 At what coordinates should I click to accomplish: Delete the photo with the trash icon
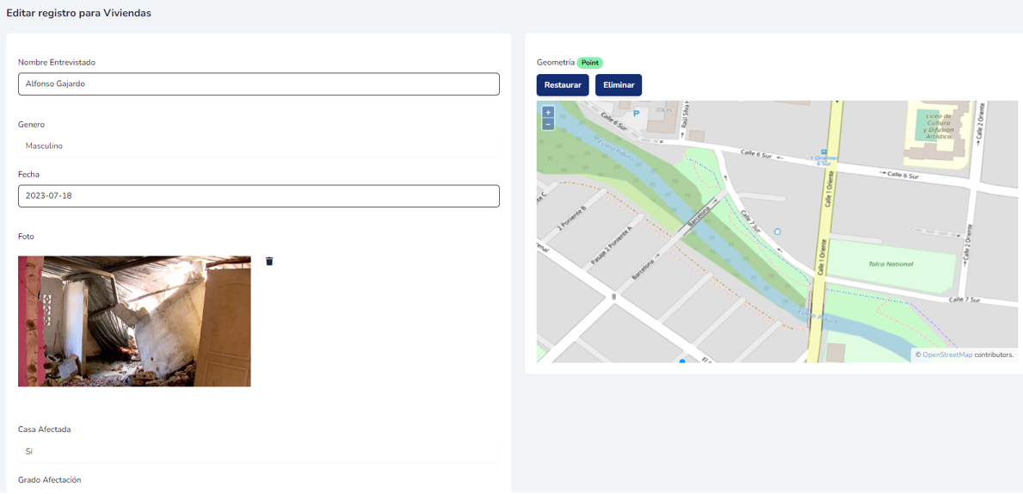pyautogui.click(x=269, y=262)
